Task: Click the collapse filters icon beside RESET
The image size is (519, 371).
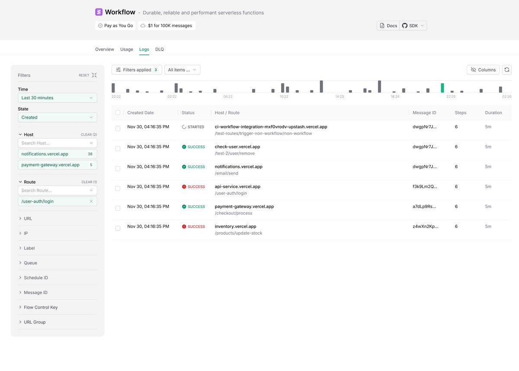Action: point(94,75)
